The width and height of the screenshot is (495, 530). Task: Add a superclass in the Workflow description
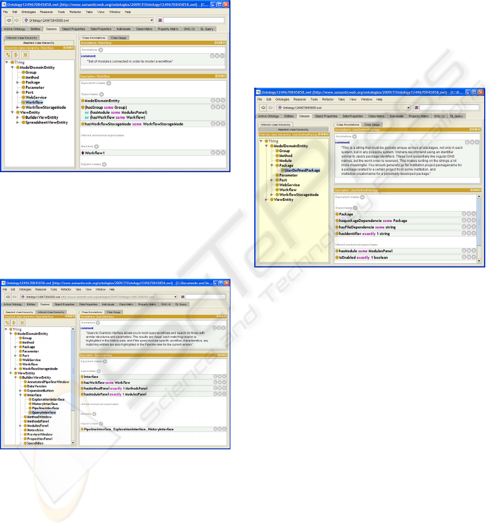(101, 94)
